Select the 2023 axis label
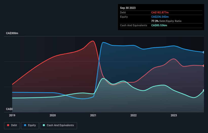This screenshot has height=133, width=208. click(x=174, y=115)
